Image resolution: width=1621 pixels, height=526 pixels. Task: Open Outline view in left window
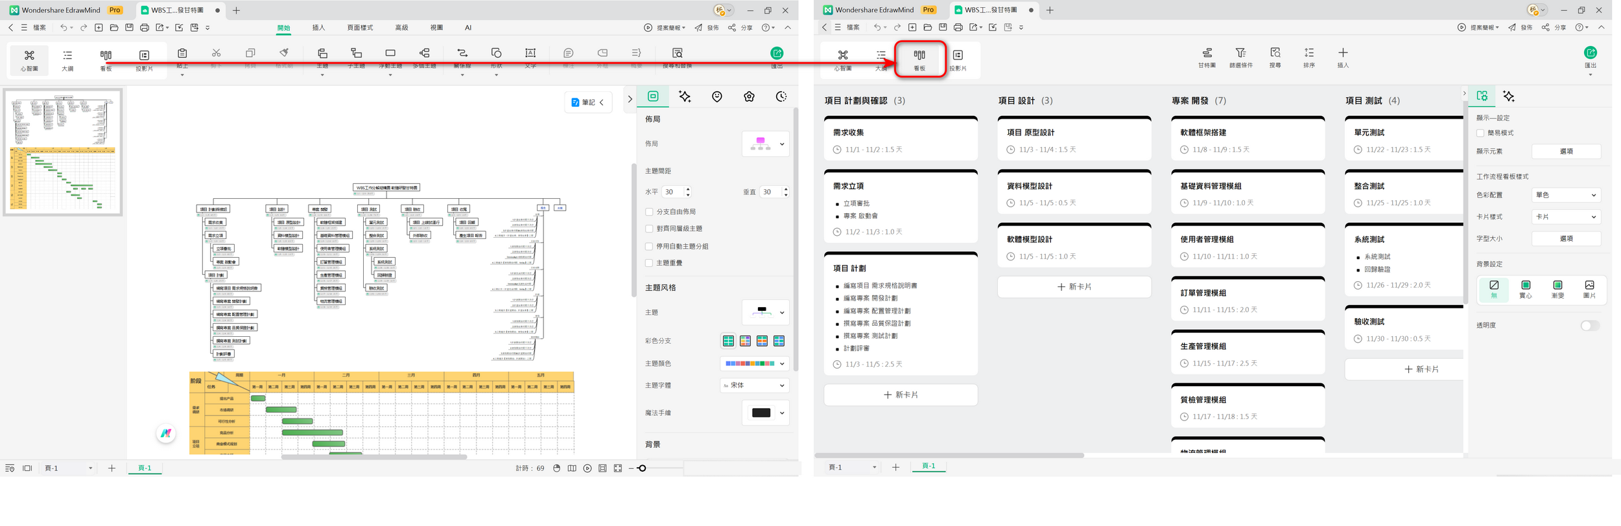coord(67,59)
